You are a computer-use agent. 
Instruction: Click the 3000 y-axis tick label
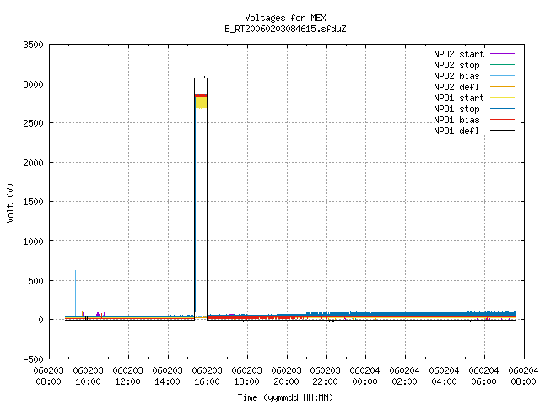34,84
